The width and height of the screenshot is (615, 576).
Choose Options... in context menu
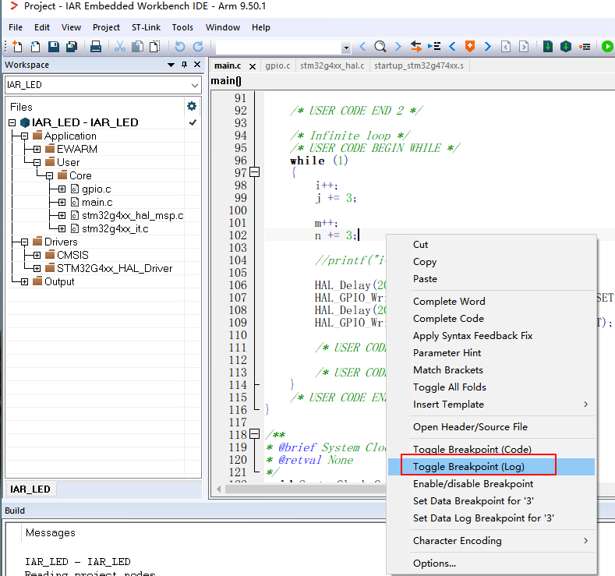coord(491,564)
